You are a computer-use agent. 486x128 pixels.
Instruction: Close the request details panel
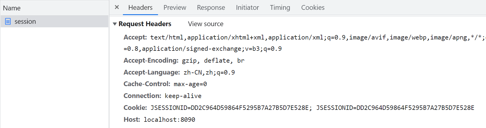pyautogui.click(x=117, y=7)
